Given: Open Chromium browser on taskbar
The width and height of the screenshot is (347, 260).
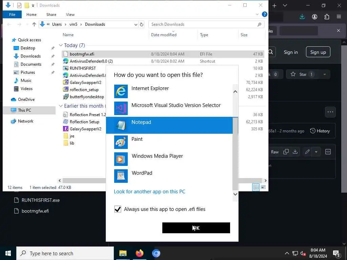Looking at the screenshot, I should coord(156,253).
